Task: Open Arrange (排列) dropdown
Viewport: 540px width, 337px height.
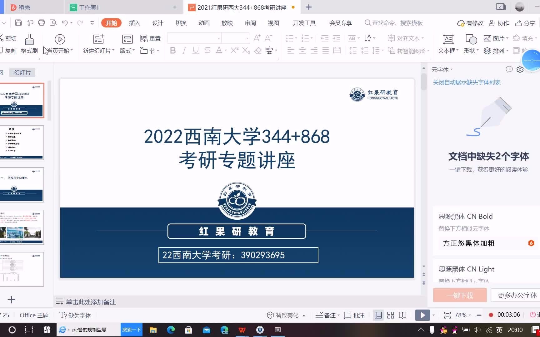Action: click(x=496, y=51)
